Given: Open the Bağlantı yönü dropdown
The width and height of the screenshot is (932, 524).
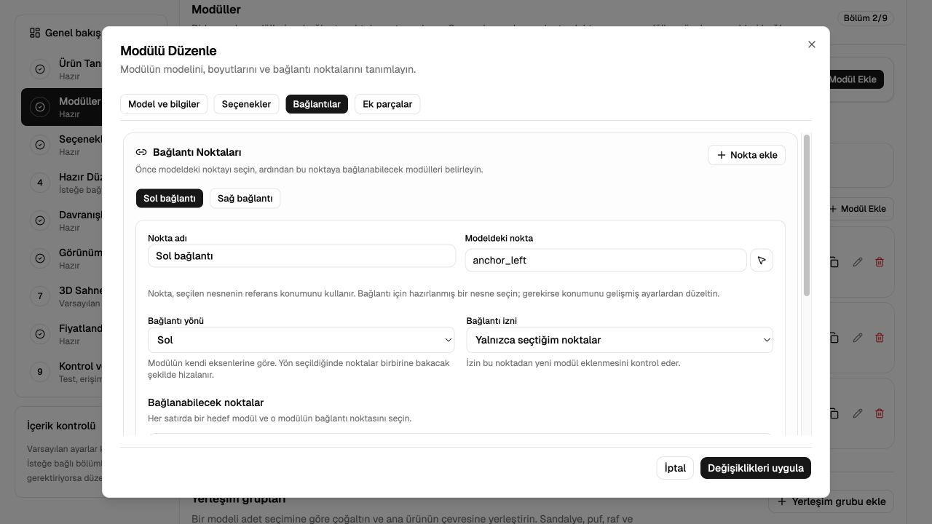Looking at the screenshot, I should 301,340.
